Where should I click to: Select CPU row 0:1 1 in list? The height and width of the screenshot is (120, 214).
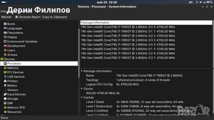point(146,31)
